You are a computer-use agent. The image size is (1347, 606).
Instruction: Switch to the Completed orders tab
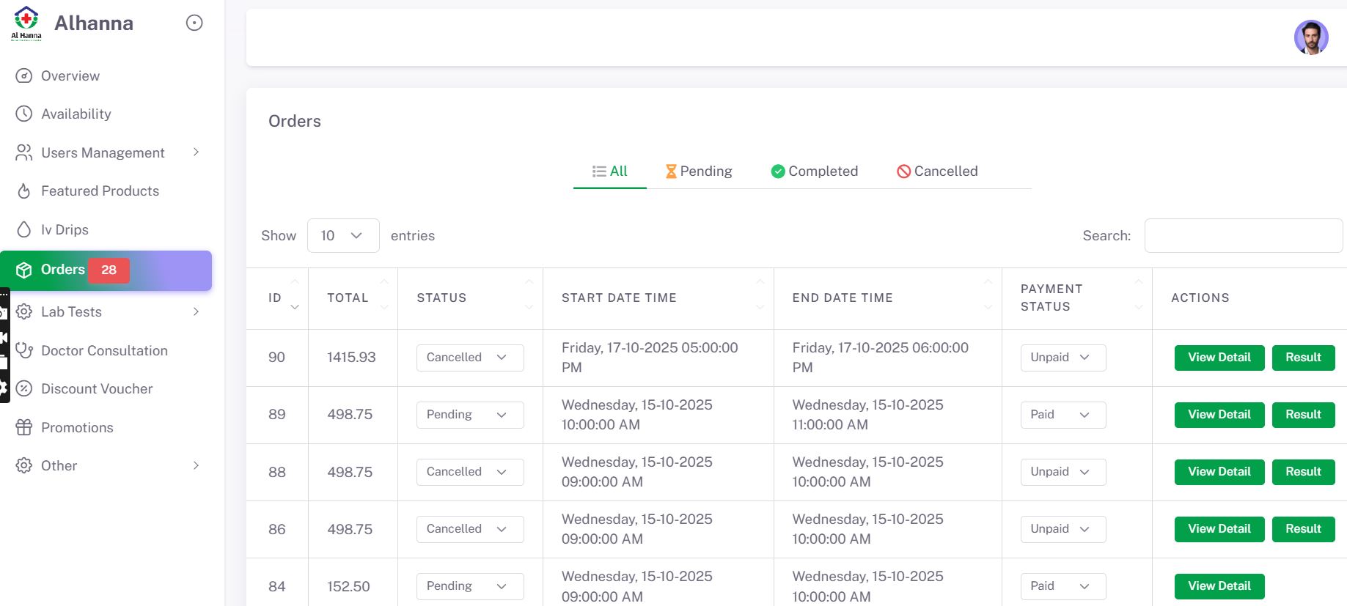coord(814,171)
